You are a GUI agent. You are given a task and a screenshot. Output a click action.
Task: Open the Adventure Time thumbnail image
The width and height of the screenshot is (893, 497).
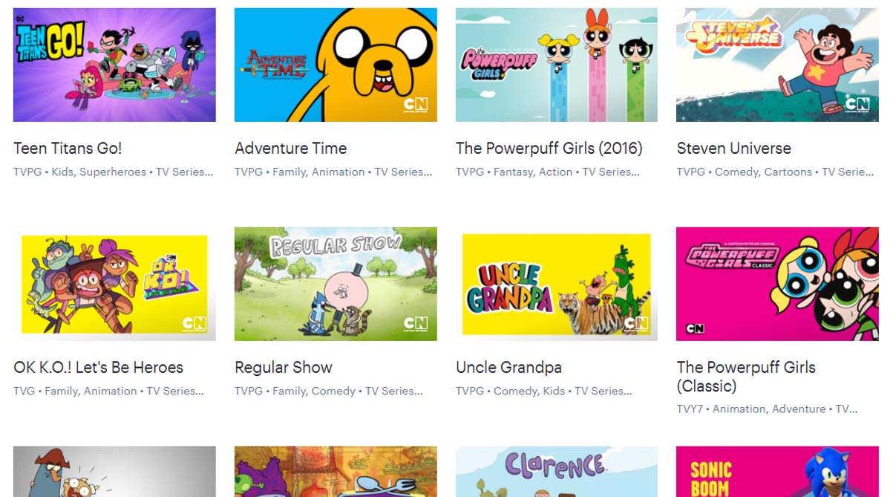336,65
